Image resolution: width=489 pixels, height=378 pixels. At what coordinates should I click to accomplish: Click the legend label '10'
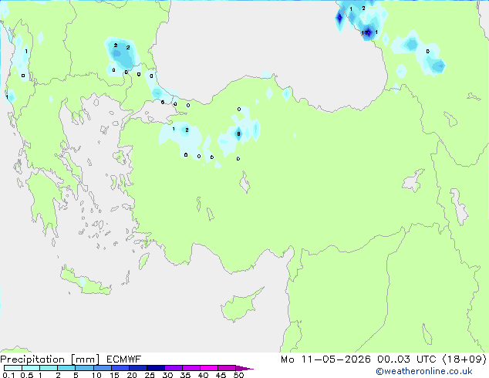pos(96,375)
